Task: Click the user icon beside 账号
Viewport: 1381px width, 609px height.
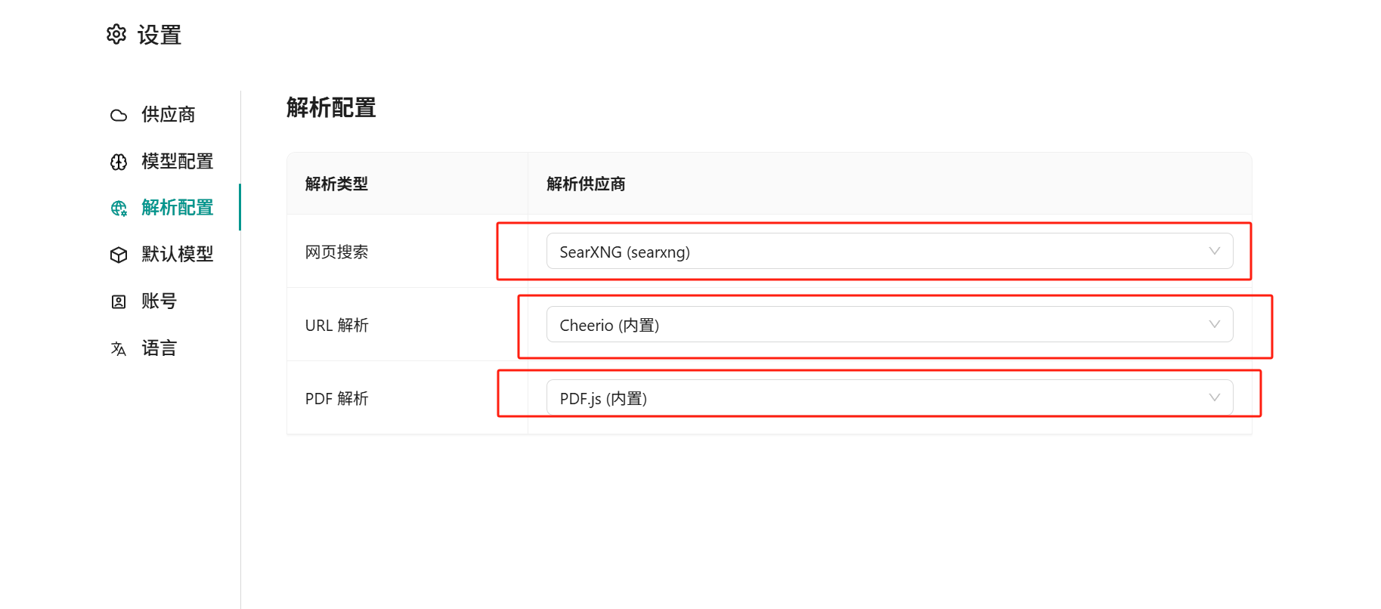Action: 119,302
